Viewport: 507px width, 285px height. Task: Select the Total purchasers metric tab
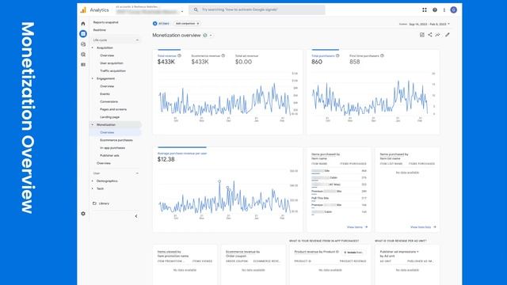click(326, 59)
